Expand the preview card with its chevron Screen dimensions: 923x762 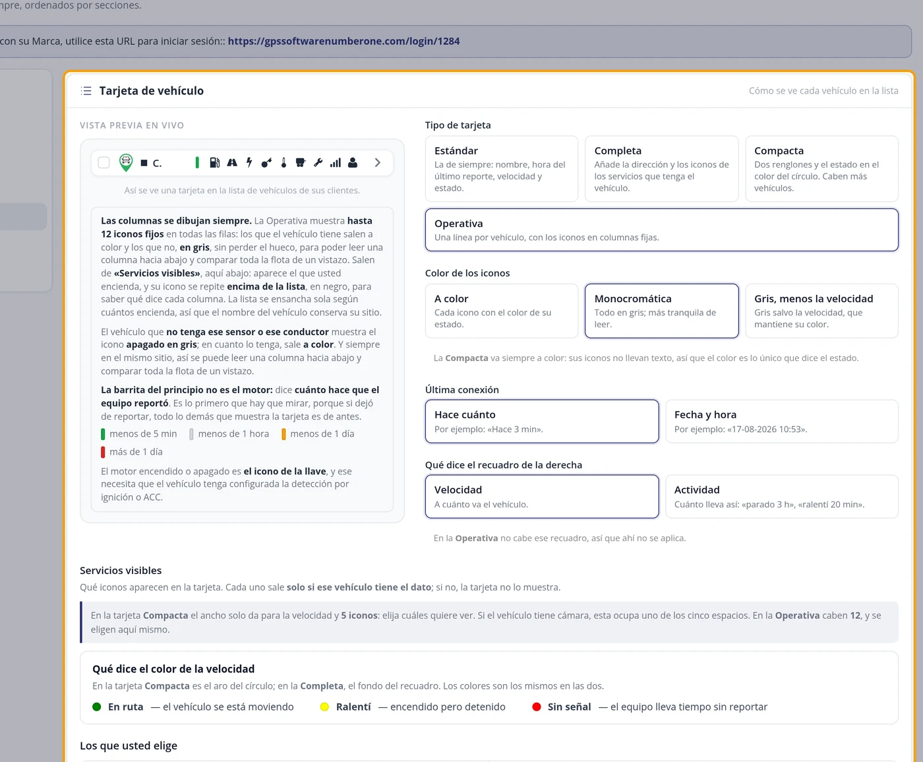coord(378,162)
